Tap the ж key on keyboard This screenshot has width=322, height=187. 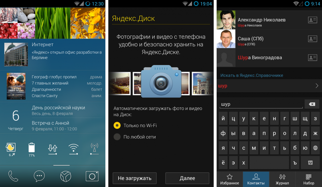pos(315,133)
